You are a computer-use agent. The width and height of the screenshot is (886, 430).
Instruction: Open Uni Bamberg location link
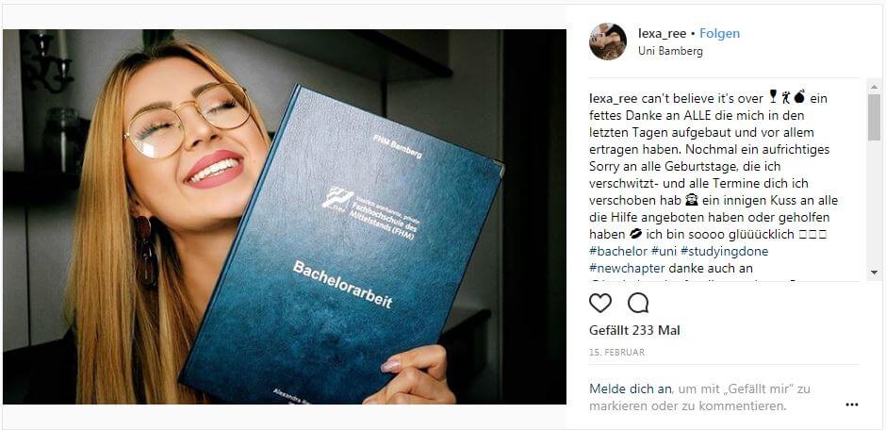(670, 51)
